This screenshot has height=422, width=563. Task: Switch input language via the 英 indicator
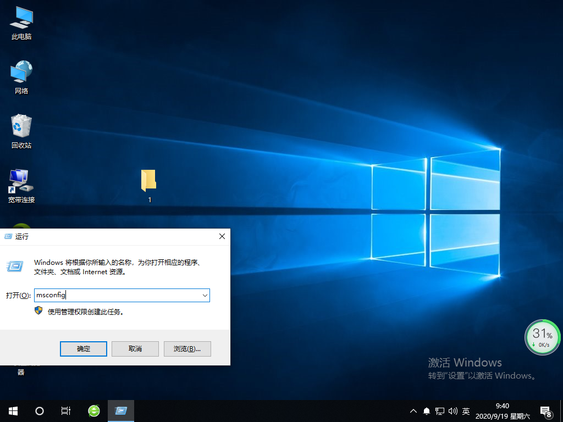point(465,410)
